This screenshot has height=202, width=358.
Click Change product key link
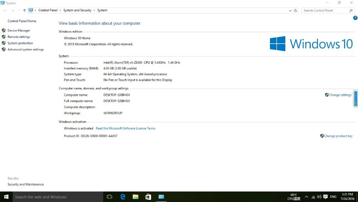pyautogui.click(x=338, y=136)
